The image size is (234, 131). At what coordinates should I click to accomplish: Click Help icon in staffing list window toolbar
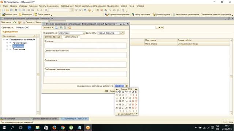[19, 23]
